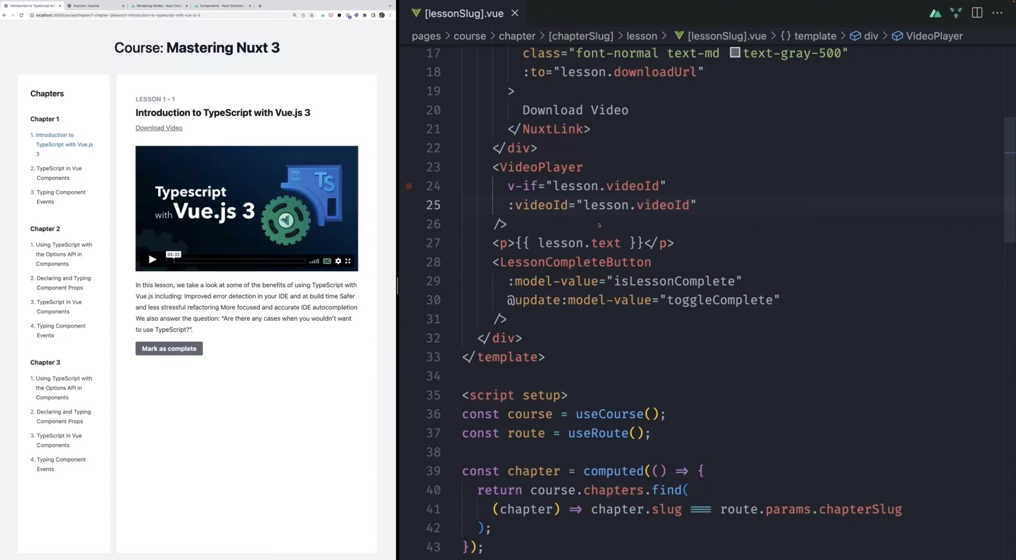
Task: Toggle the breakpoint dot on line 24
Action: point(409,186)
